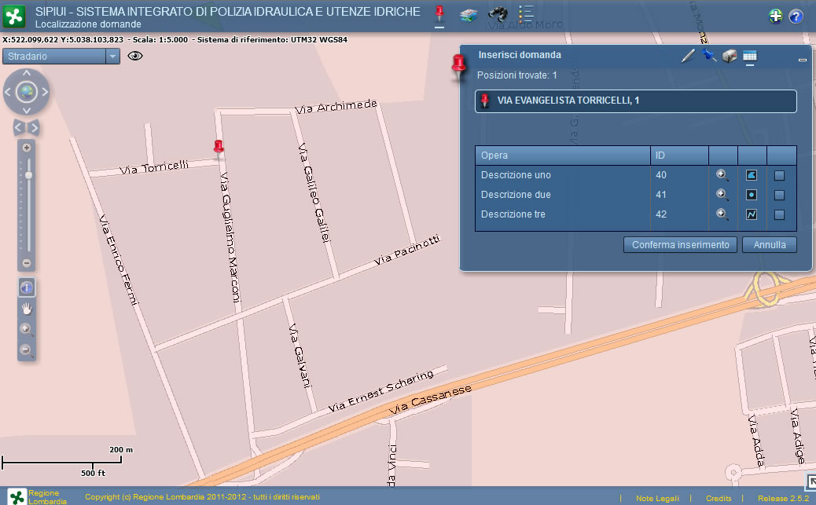The height and width of the screenshot is (505, 816).
Task: Click the Annulla button
Action: tap(769, 245)
